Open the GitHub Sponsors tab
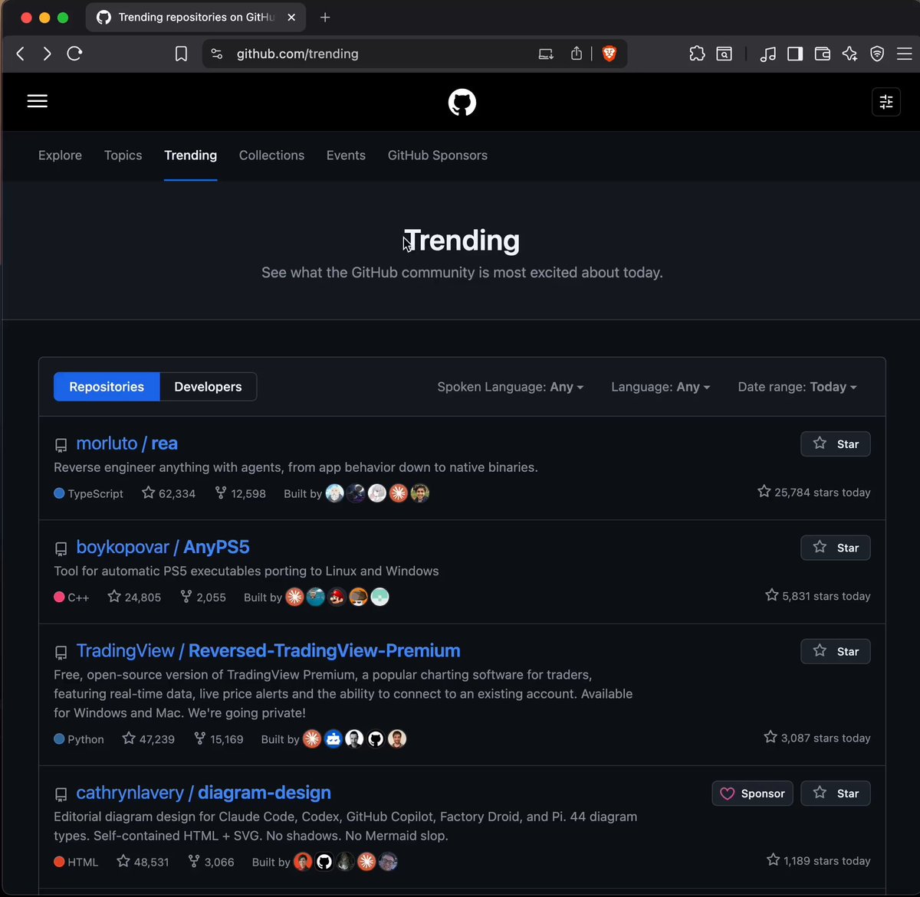This screenshot has height=897, width=920. point(438,155)
